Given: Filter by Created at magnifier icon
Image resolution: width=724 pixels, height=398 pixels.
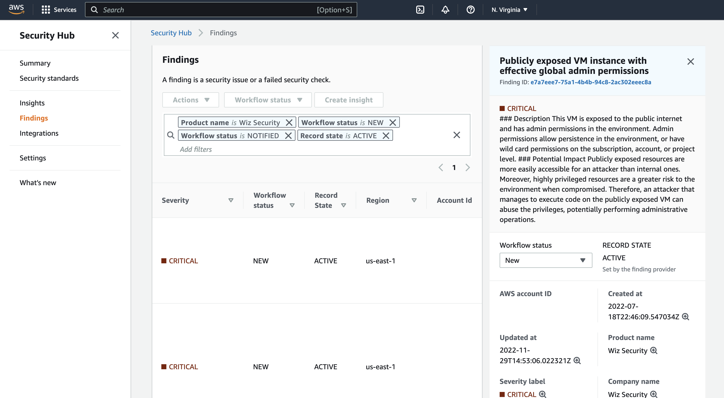Looking at the screenshot, I should (685, 317).
